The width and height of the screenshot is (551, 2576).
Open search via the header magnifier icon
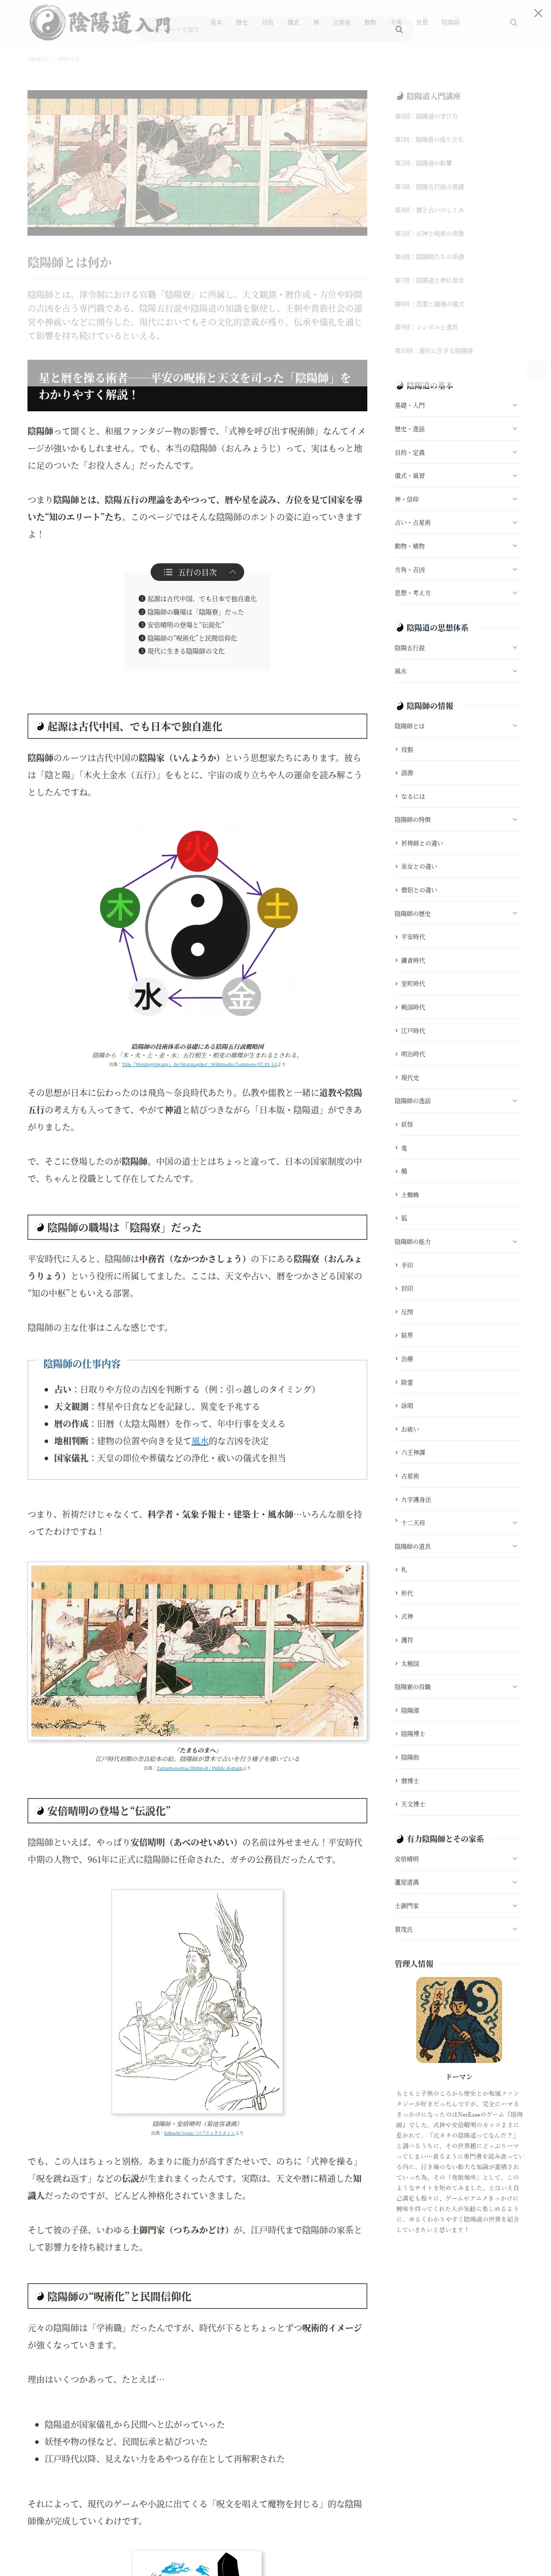[x=514, y=22]
